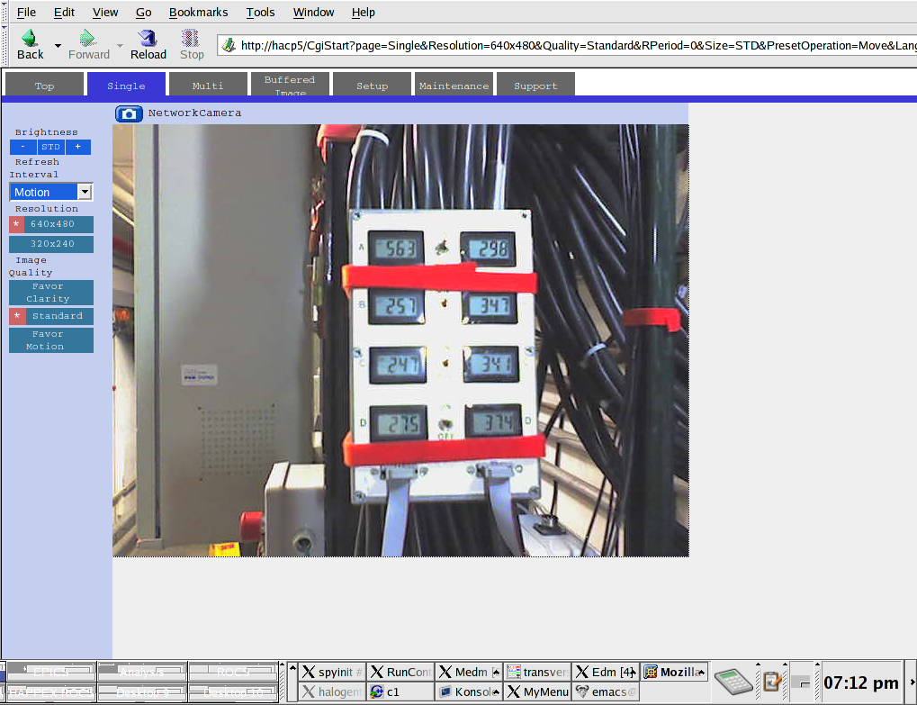
Task: Open the Tools menu
Action: (260, 13)
